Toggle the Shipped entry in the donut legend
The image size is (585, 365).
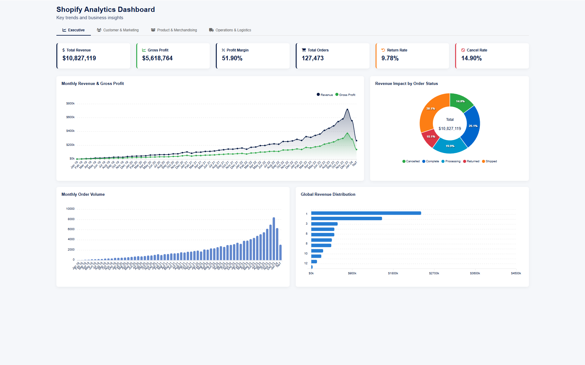click(490, 161)
